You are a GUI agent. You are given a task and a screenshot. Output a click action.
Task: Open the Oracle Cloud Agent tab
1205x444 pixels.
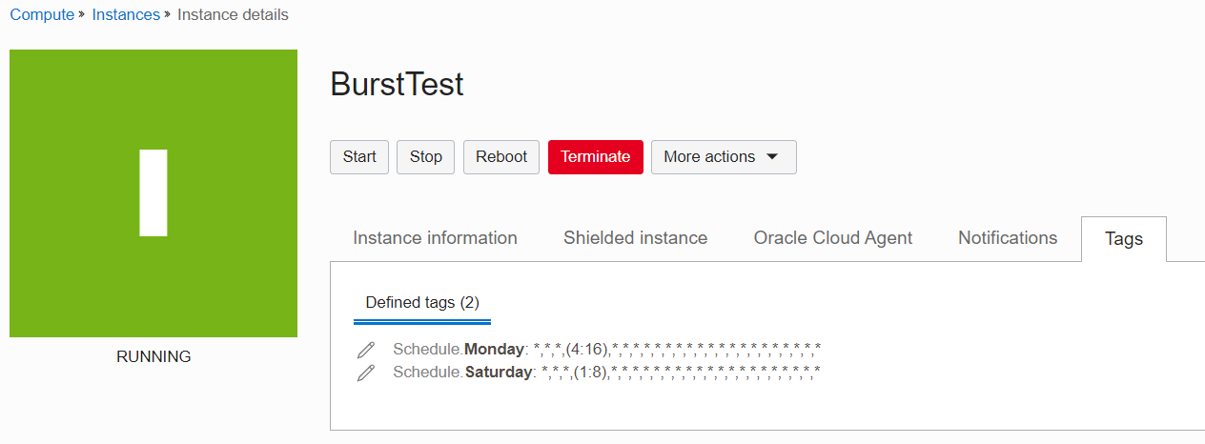[832, 238]
